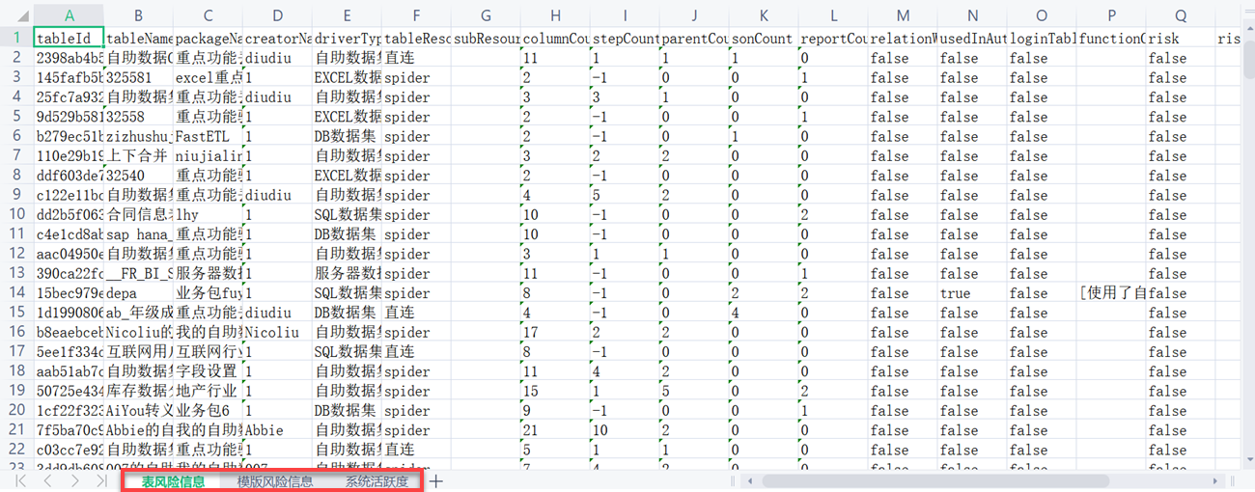Screen dimensions: 1255x492
Task: Select column H header
Action: click(555, 15)
